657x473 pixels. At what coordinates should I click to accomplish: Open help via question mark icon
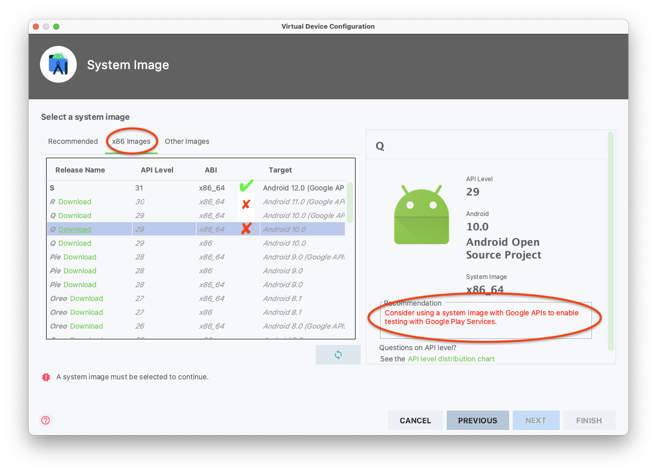46,420
